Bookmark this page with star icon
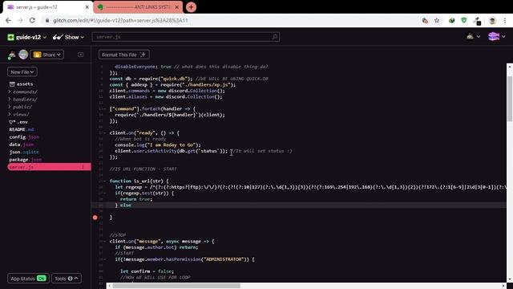 [437, 21]
